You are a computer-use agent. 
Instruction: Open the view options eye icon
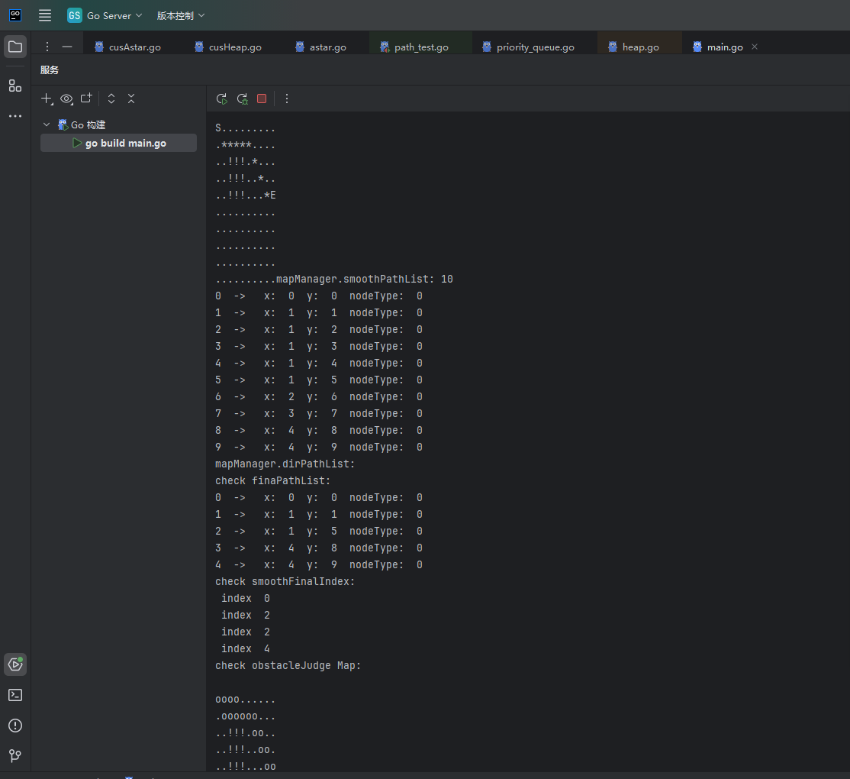[66, 99]
